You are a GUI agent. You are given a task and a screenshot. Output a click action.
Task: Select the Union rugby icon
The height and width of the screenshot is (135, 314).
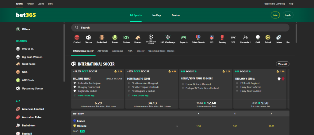pos(278,37)
